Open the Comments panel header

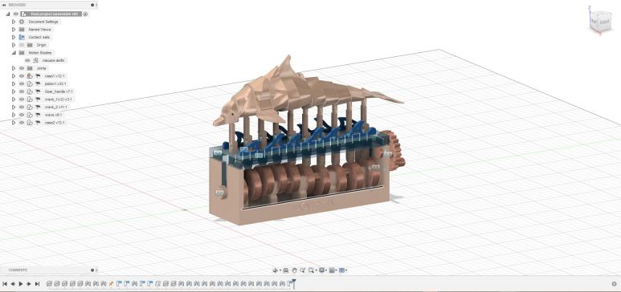pyautogui.click(x=48, y=270)
